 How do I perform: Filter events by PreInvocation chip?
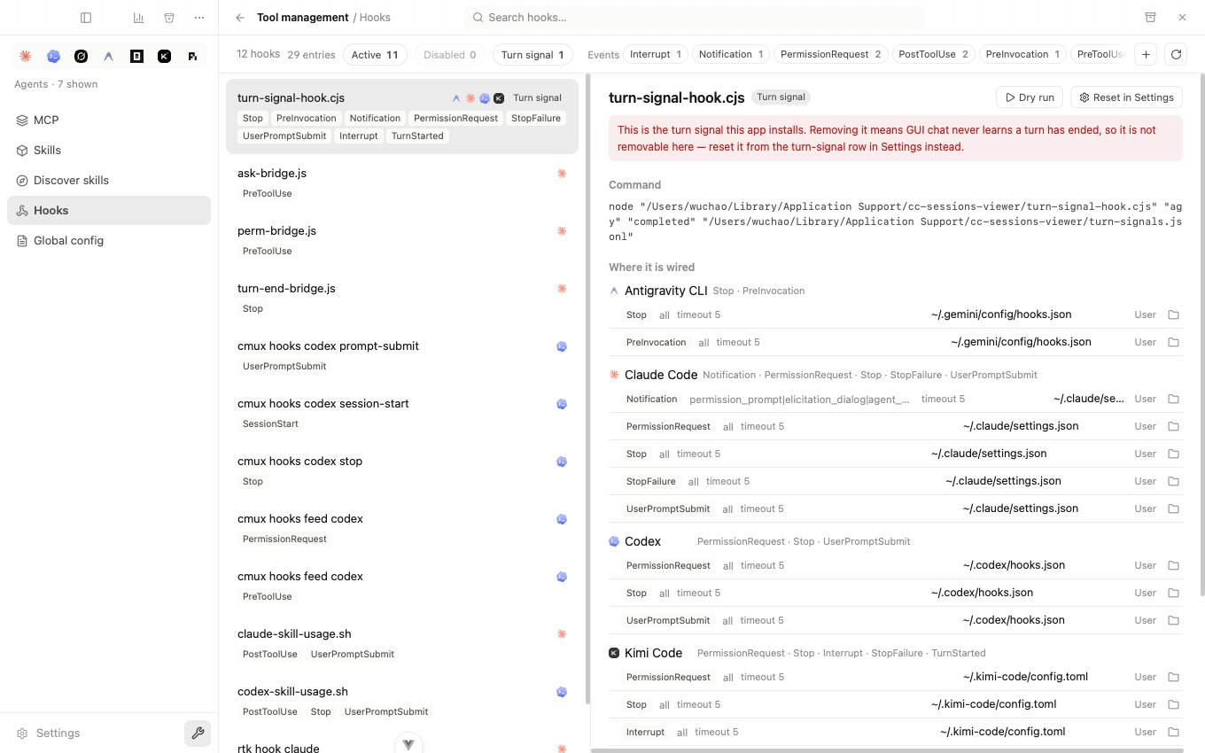(x=1023, y=54)
